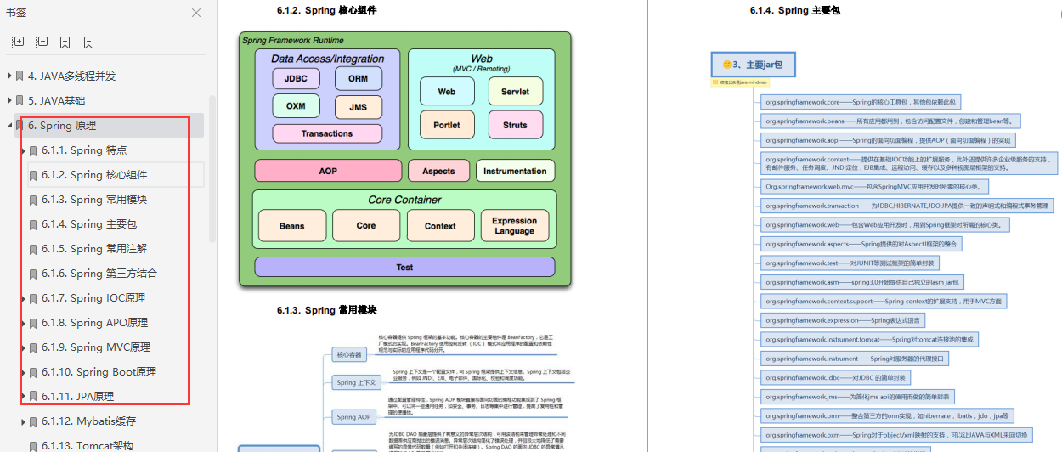This screenshot has width=1062, height=452.
Task: Click the OXM box in diagram
Action: [297, 106]
